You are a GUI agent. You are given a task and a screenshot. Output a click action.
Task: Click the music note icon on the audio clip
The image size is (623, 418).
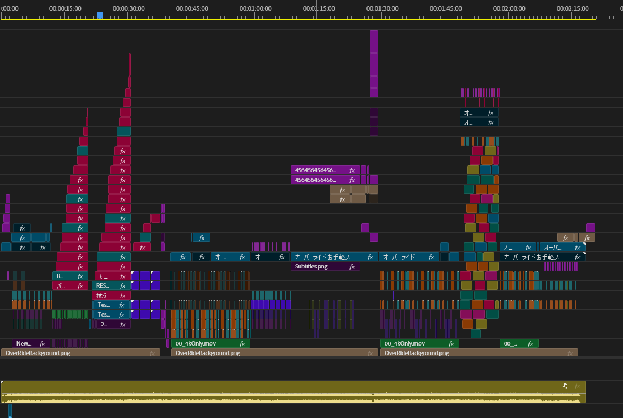pos(565,385)
